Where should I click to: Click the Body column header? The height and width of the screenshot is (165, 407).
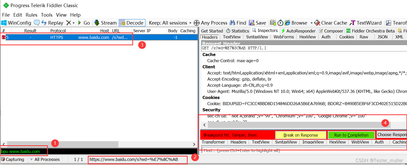173,31
